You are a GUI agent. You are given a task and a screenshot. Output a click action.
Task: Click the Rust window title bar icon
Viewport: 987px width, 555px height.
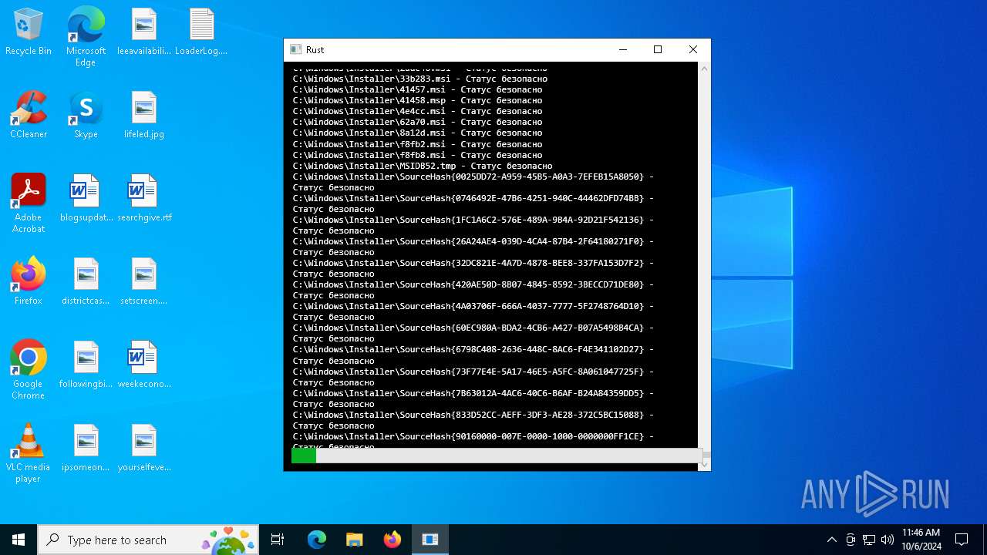click(x=295, y=49)
